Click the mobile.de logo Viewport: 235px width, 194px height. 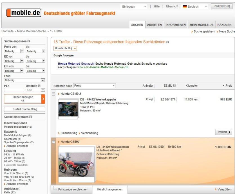point(24,13)
